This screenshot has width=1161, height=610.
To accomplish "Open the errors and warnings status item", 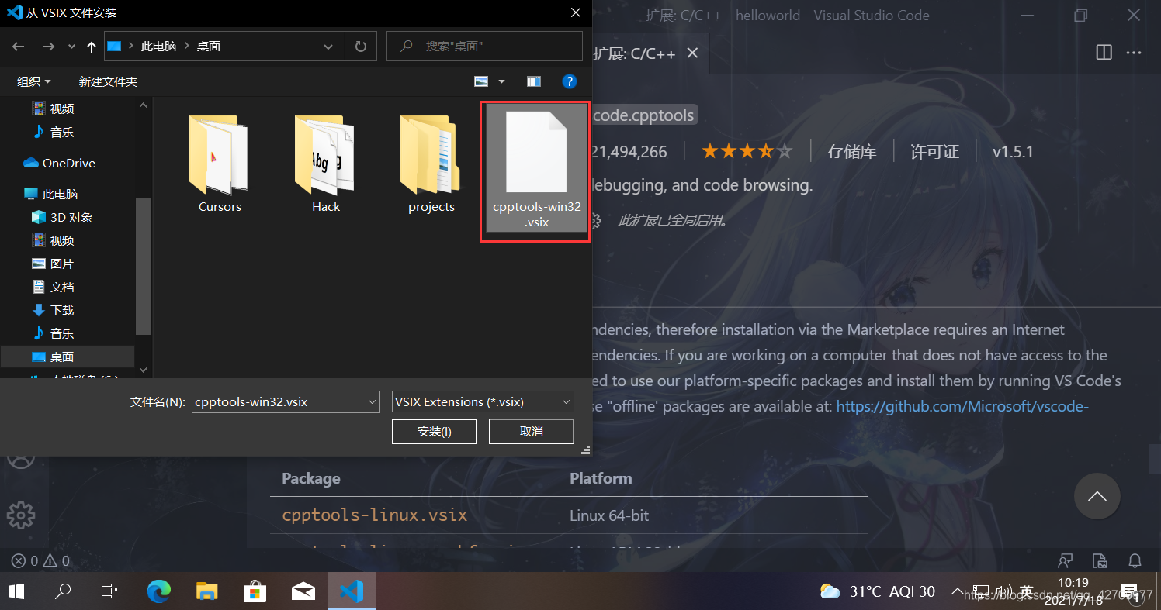I will pos(41,560).
